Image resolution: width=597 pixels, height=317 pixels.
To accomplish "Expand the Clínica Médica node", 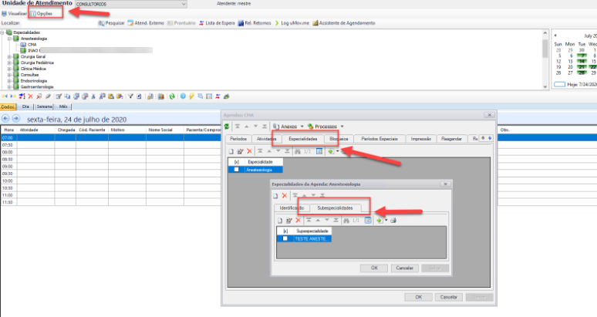I will pos(10,69).
